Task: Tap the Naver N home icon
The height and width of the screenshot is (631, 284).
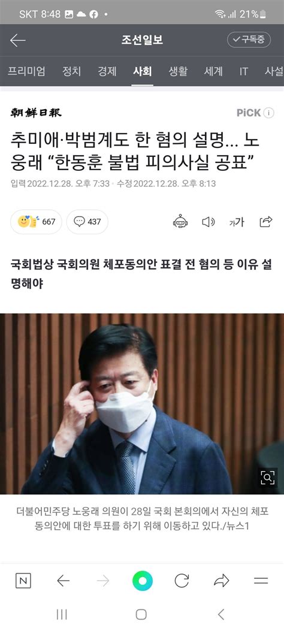Action: point(23,581)
